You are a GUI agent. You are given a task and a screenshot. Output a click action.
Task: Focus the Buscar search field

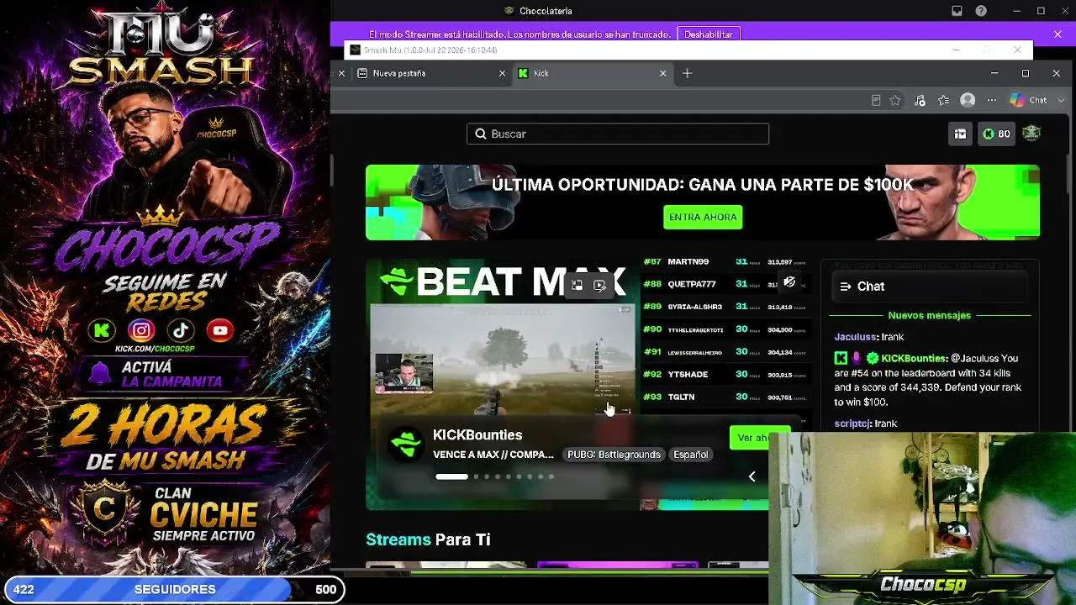coord(618,134)
